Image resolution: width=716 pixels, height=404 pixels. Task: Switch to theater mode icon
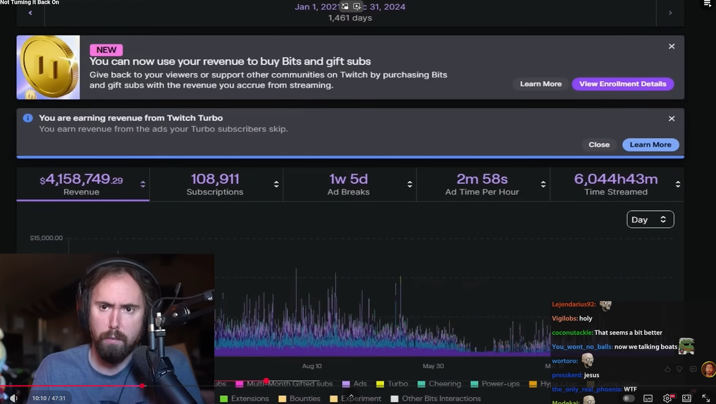[686, 398]
